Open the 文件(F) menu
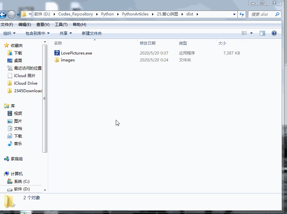The width and height of the screenshot is (287, 214). (7, 25)
